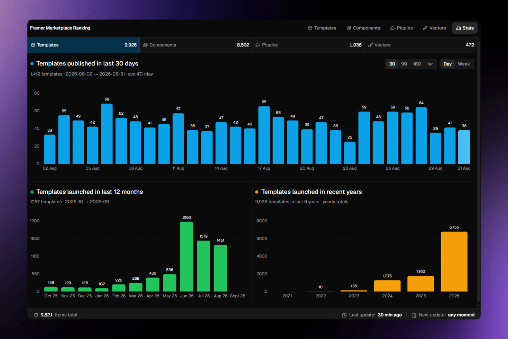Screen dimensions: 508x339
Task: Set range to 180 days
Action: click(x=417, y=64)
